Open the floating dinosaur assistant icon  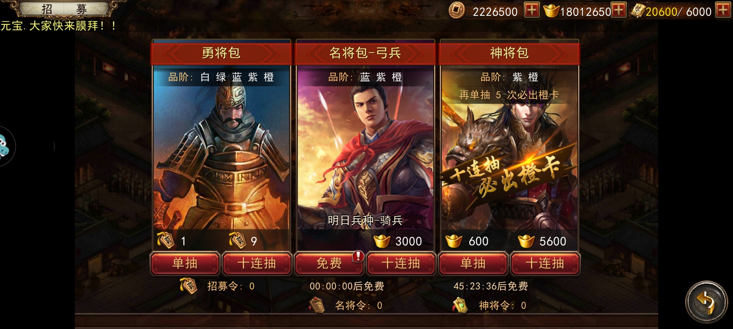pyautogui.click(x=5, y=147)
